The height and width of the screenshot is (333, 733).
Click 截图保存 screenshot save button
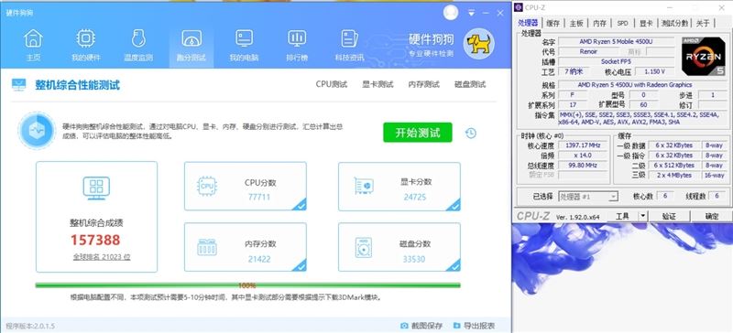tap(421, 326)
